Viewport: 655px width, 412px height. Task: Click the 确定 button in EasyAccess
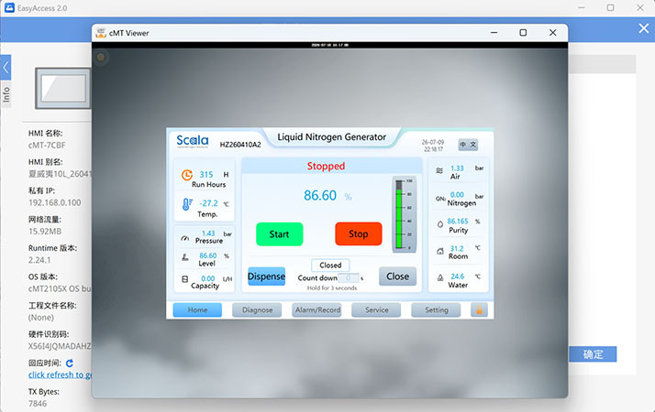tap(593, 354)
